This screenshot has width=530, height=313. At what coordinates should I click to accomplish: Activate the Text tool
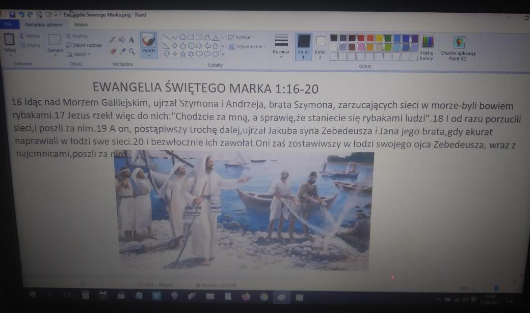(x=131, y=40)
